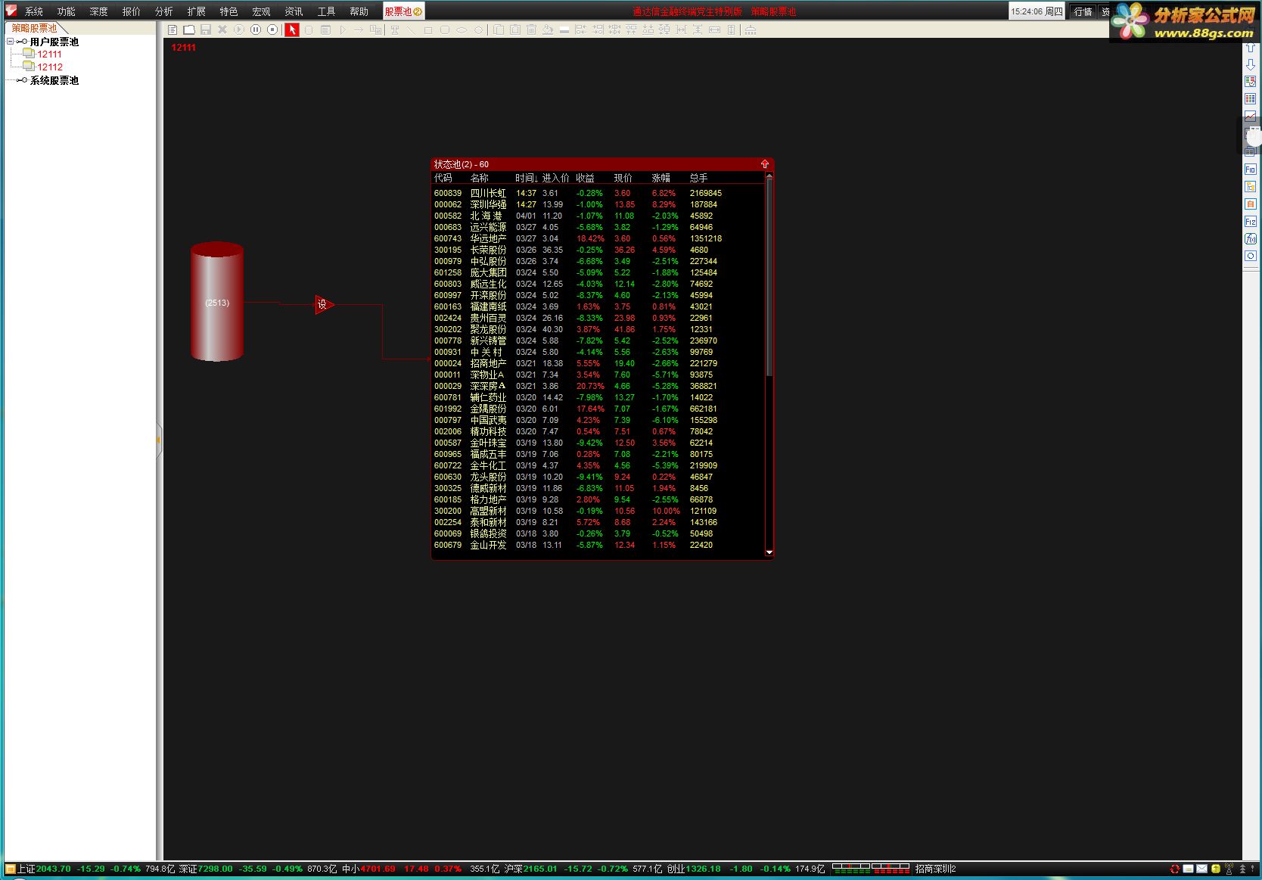
Task: Select the 金山开发 stock row
Action: 598,545
